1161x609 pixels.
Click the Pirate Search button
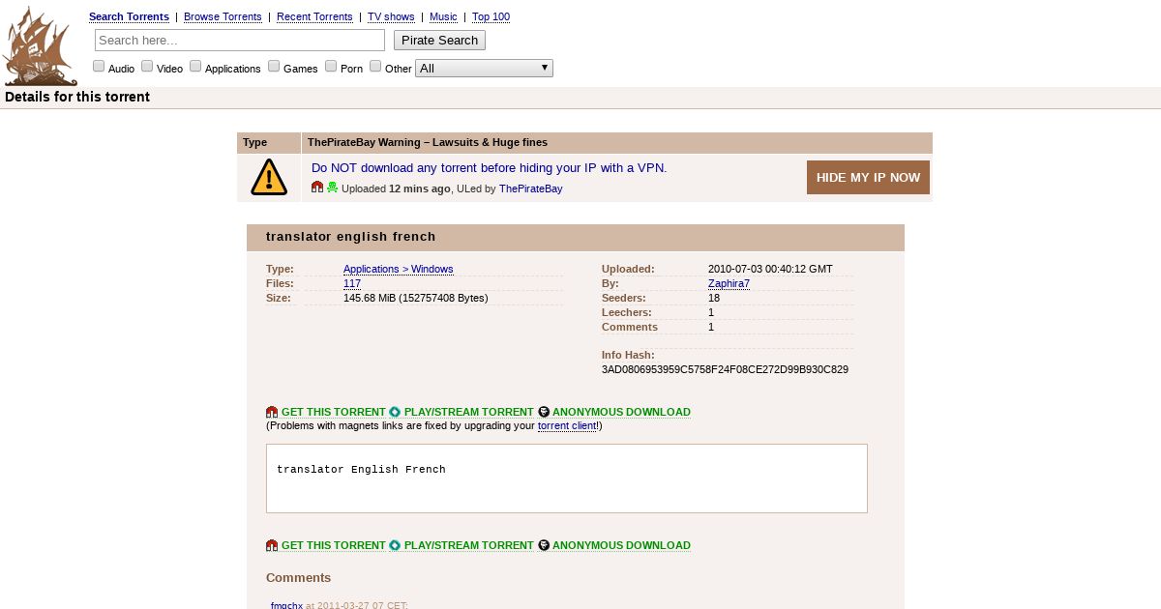[x=439, y=40]
